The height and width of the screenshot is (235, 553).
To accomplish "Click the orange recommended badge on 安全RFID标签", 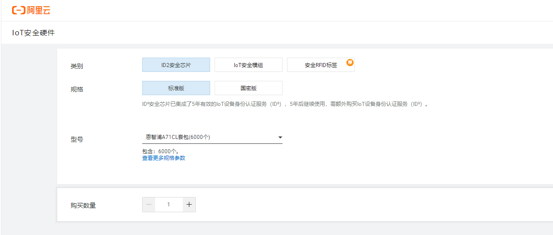I will click(350, 62).
